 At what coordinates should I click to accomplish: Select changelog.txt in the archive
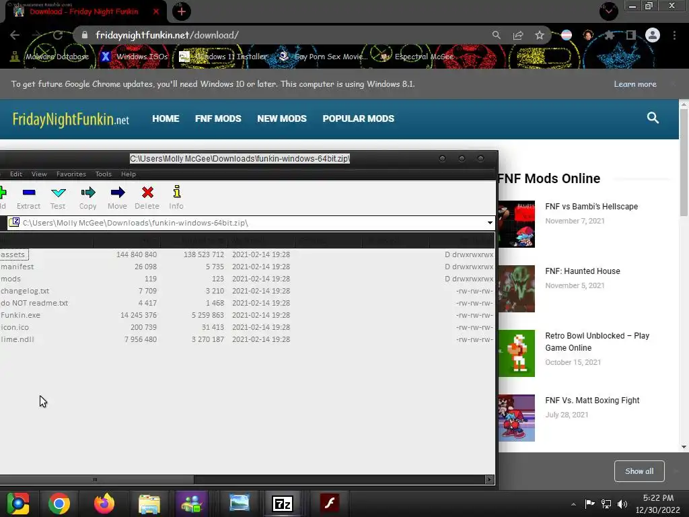click(x=247, y=291)
